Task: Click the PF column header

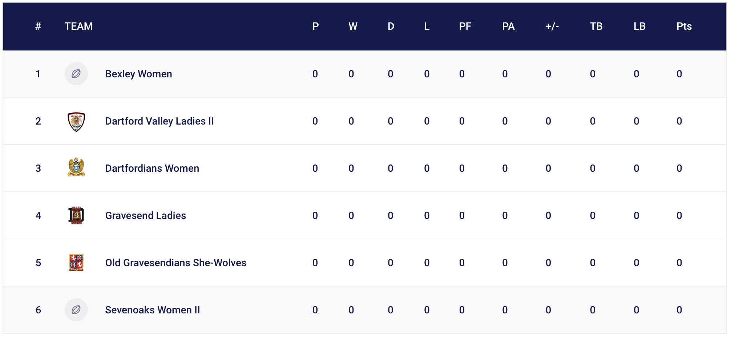Action: coord(465,26)
